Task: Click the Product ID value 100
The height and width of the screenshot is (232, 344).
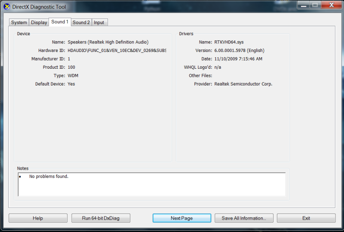Action: point(71,67)
